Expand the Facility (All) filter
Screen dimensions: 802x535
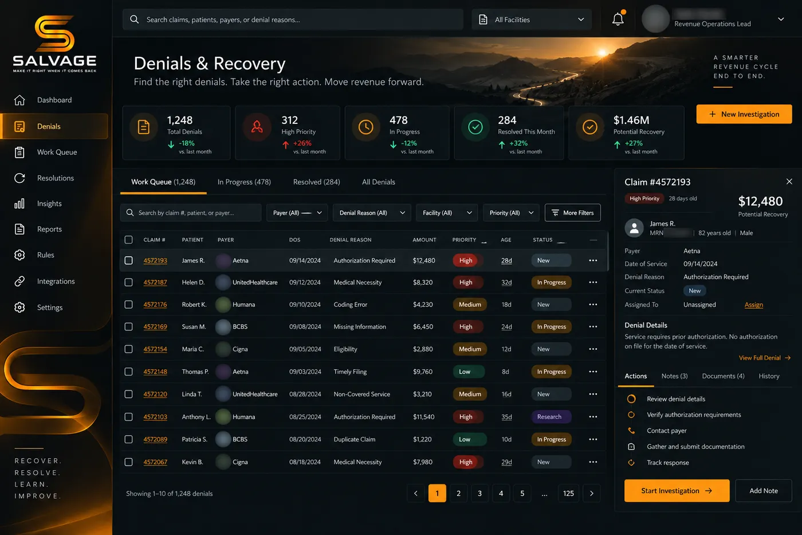pyautogui.click(x=447, y=213)
